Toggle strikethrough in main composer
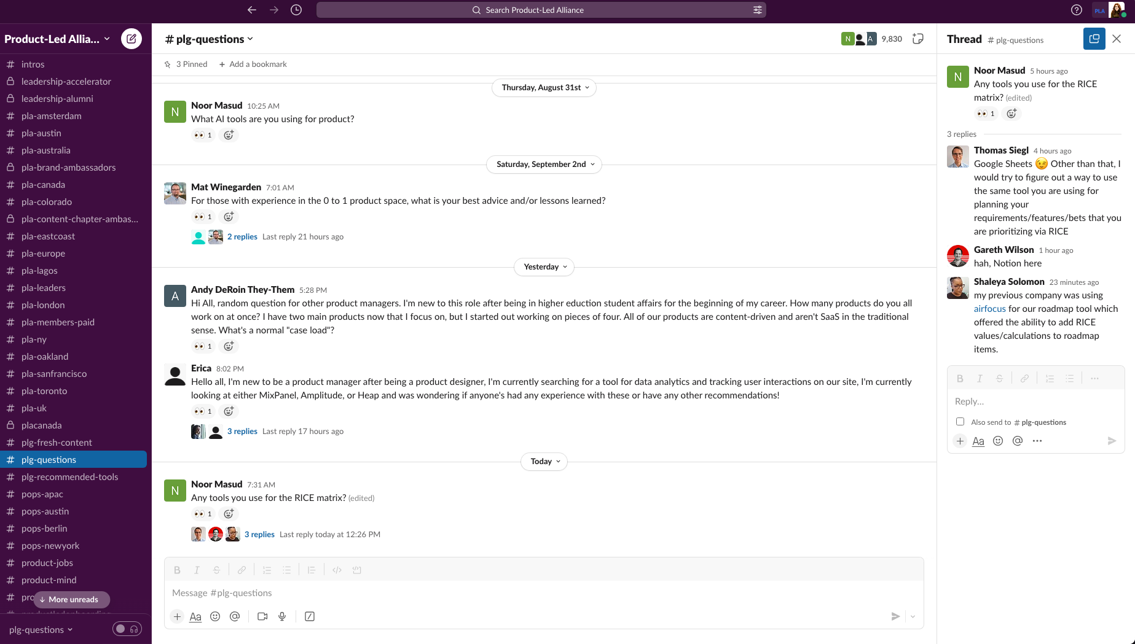Viewport: 1135px width, 644px height. click(x=216, y=570)
